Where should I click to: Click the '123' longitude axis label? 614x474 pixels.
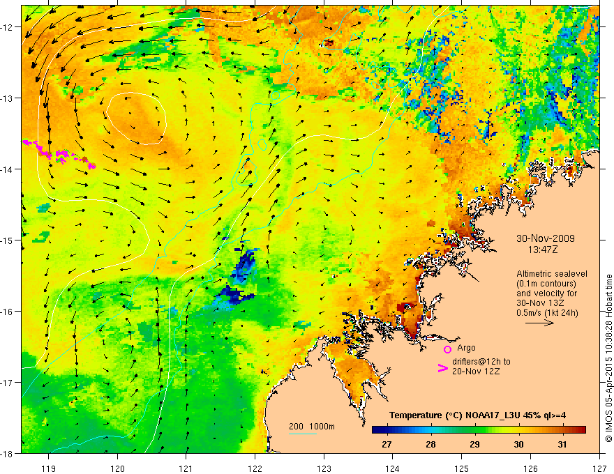coord(324,468)
